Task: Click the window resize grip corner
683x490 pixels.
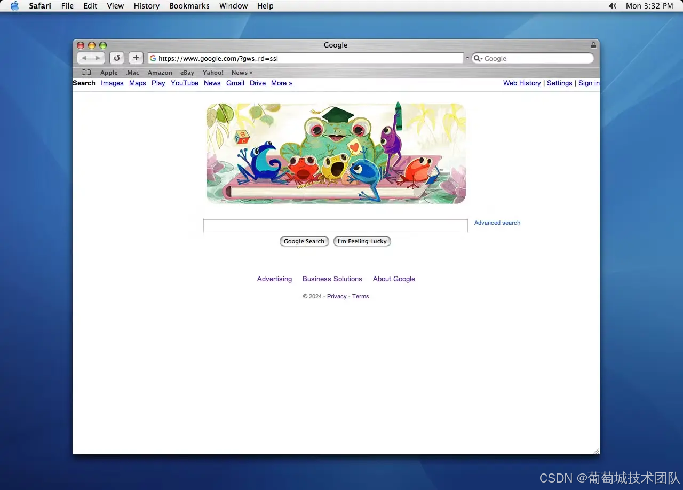Action: click(x=596, y=451)
